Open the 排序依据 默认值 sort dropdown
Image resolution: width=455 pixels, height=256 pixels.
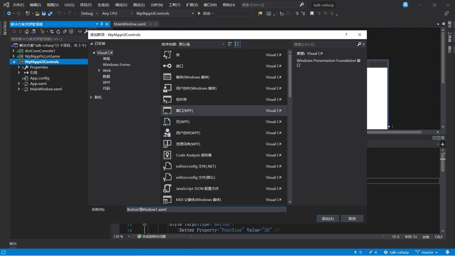pyautogui.click(x=202, y=44)
